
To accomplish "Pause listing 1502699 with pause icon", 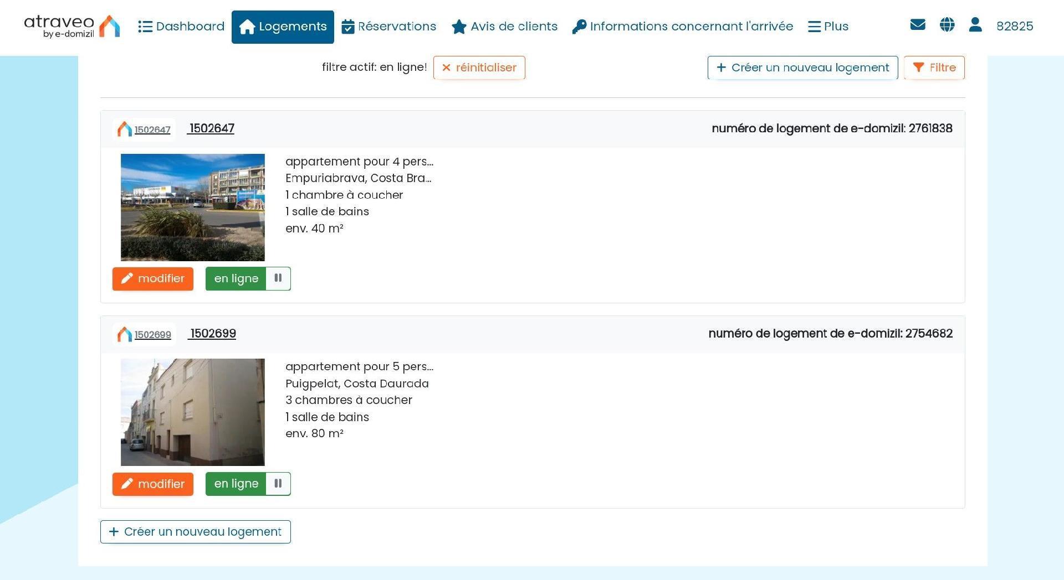I will click(x=278, y=484).
